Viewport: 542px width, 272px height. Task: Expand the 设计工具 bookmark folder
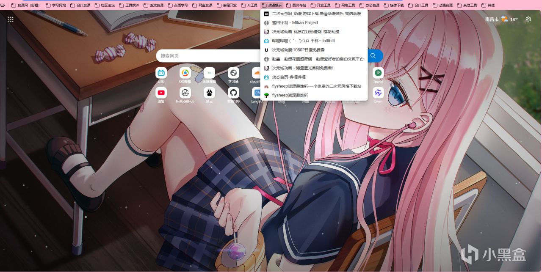click(x=418, y=5)
